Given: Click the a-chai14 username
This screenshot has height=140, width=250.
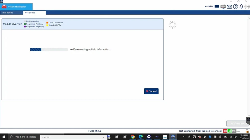Looking at the screenshot, I should point(209,6).
